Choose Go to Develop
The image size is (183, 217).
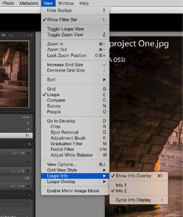click(x=75, y=121)
